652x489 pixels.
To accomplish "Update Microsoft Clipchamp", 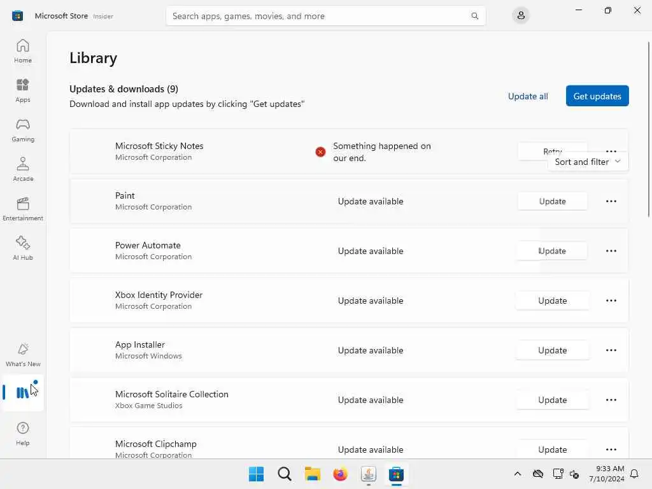I will point(552,450).
